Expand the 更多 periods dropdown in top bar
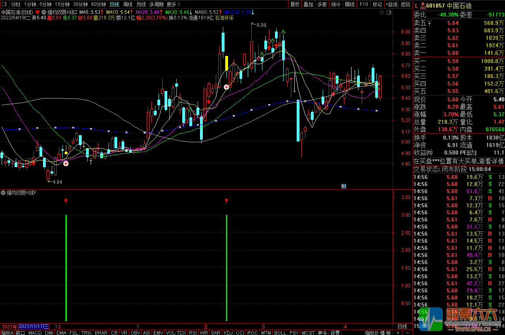The image size is (505, 335). tap(173, 4)
